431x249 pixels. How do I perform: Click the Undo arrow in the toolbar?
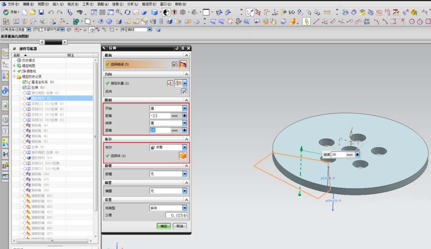pyautogui.click(x=51, y=12)
